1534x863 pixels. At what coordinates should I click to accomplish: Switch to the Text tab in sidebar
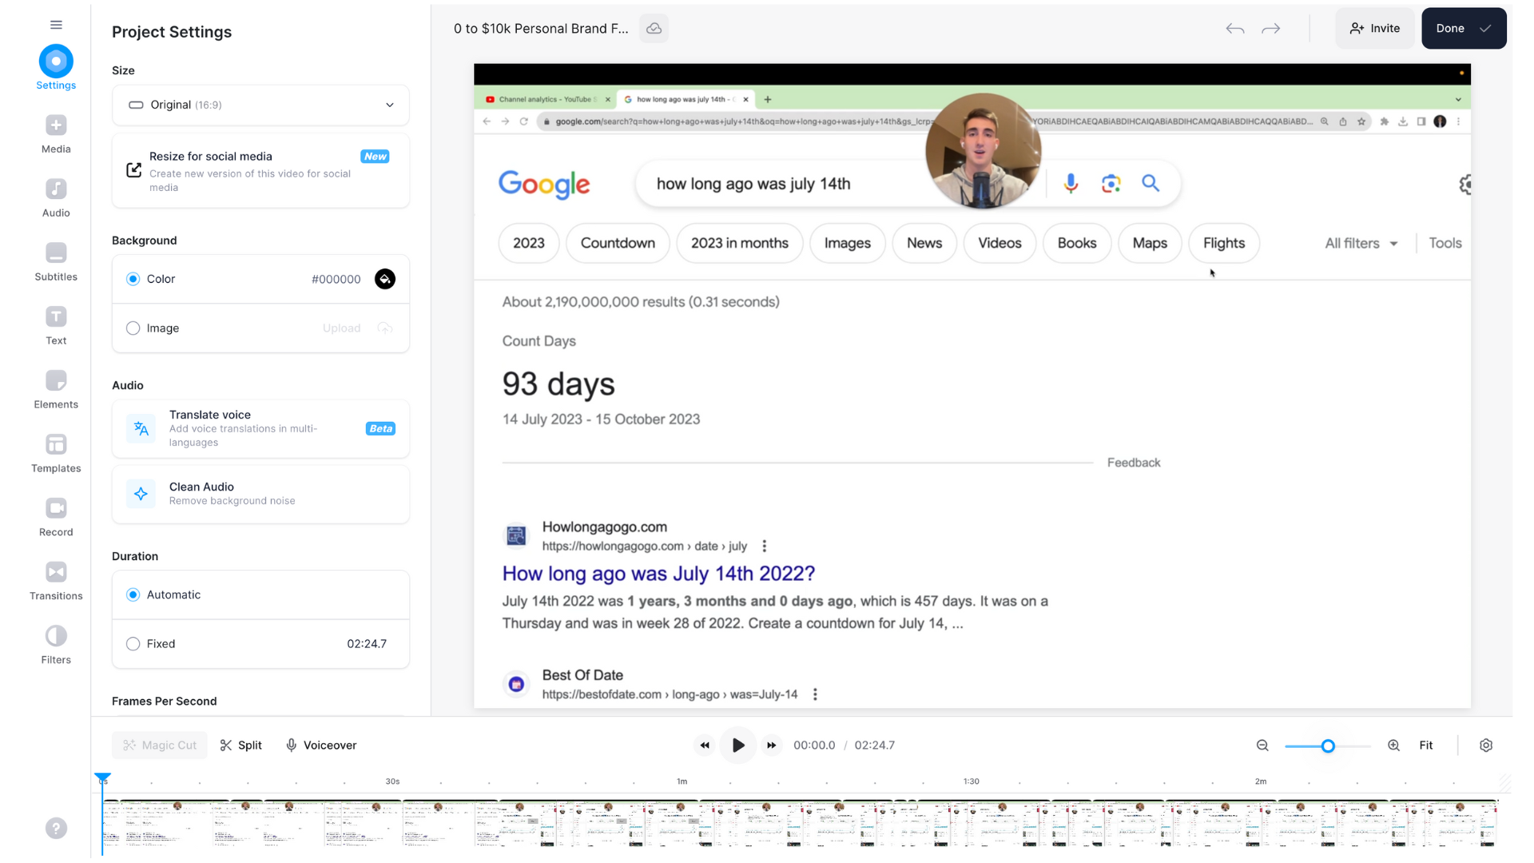[x=56, y=325]
